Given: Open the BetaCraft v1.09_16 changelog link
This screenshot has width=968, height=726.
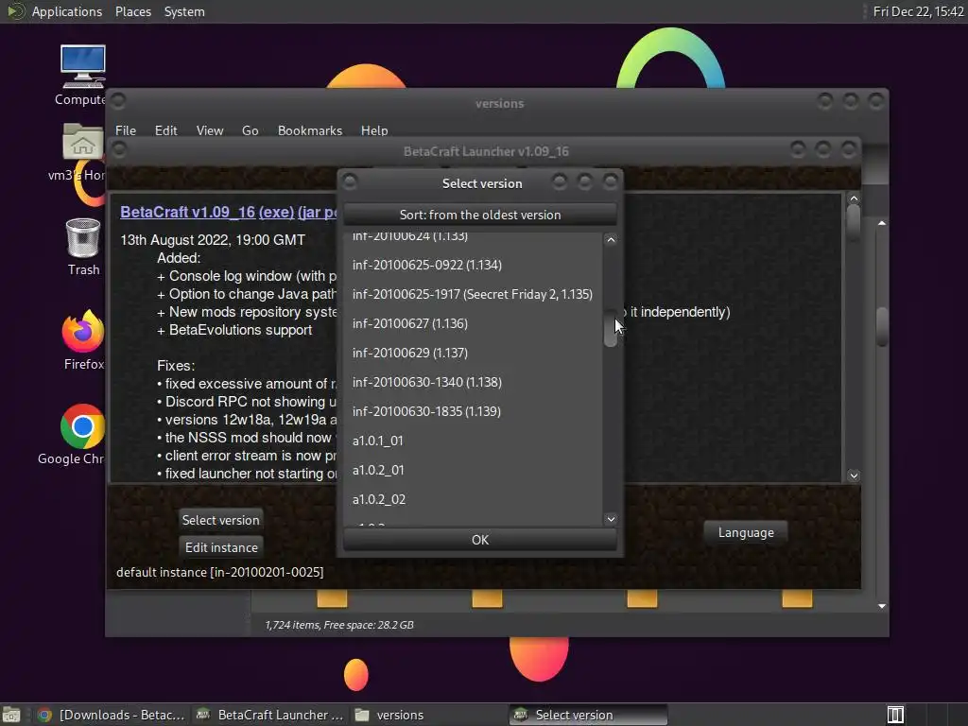Looking at the screenshot, I should (x=188, y=212).
